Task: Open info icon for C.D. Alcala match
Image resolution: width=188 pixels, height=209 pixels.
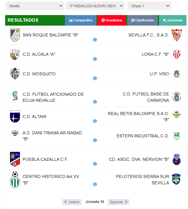Action: coord(95,59)
